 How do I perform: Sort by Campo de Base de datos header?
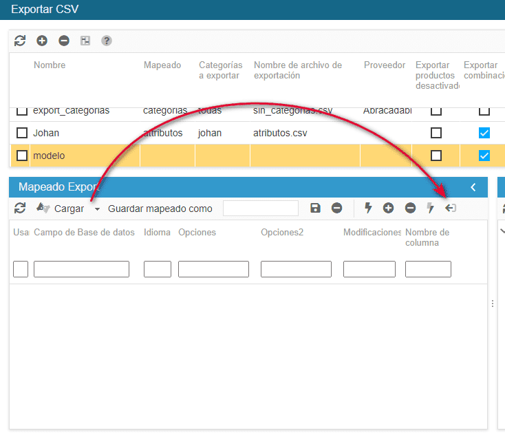tap(84, 233)
